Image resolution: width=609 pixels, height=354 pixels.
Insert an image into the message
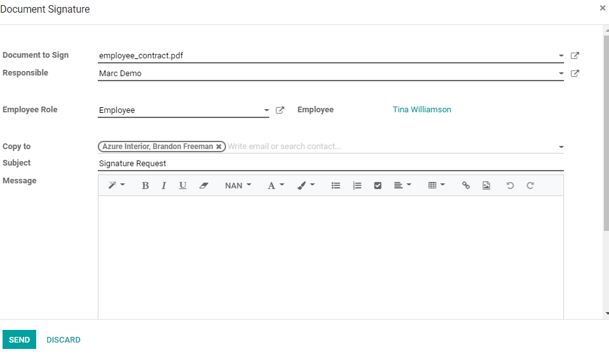tap(486, 186)
